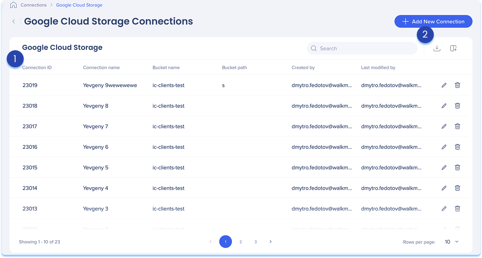The height and width of the screenshot is (258, 482).
Task: Delete connection Yevgeny 3
Action: point(458,209)
